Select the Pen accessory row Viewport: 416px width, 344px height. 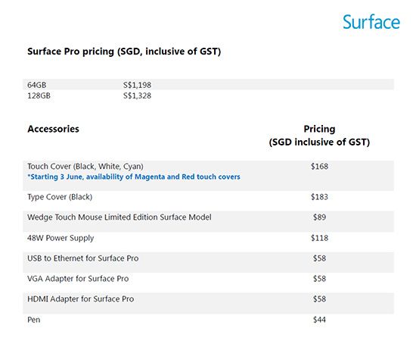[x=208, y=320]
